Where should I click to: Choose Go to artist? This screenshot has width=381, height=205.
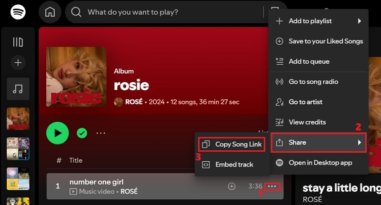click(319, 102)
